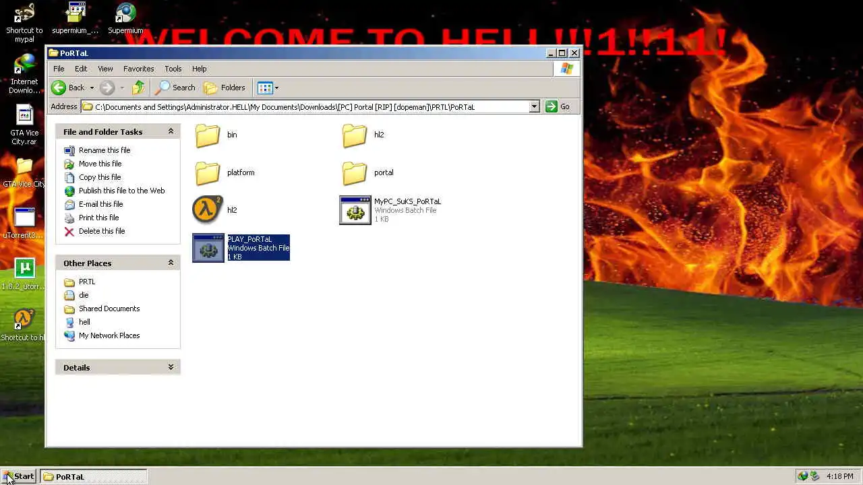Image resolution: width=863 pixels, height=485 pixels.
Task: Open the Help menu
Action: point(199,69)
